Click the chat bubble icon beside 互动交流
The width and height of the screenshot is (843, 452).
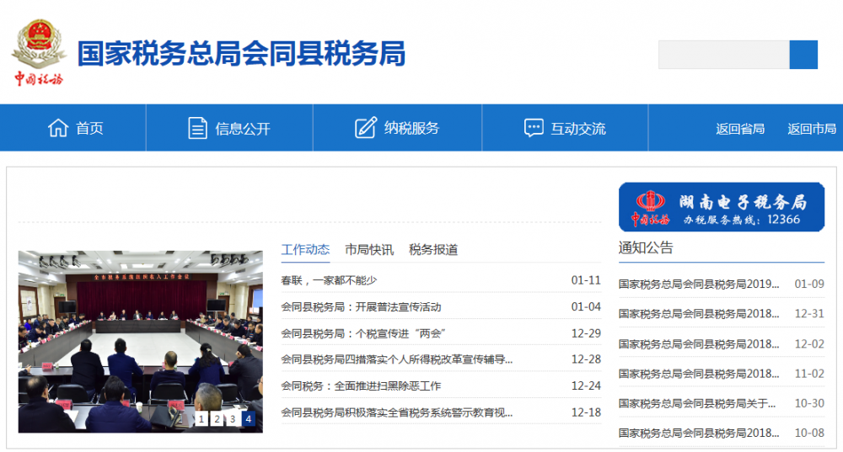pyautogui.click(x=534, y=128)
